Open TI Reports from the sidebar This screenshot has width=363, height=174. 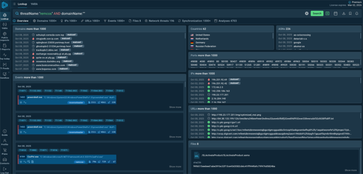coord(5,46)
